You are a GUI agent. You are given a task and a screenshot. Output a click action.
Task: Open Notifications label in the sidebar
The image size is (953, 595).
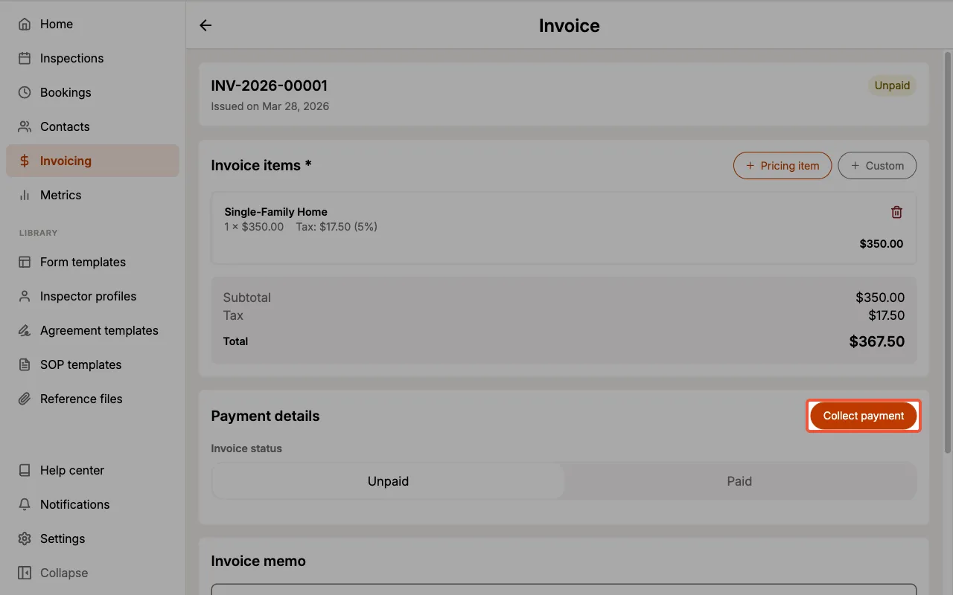(74, 504)
